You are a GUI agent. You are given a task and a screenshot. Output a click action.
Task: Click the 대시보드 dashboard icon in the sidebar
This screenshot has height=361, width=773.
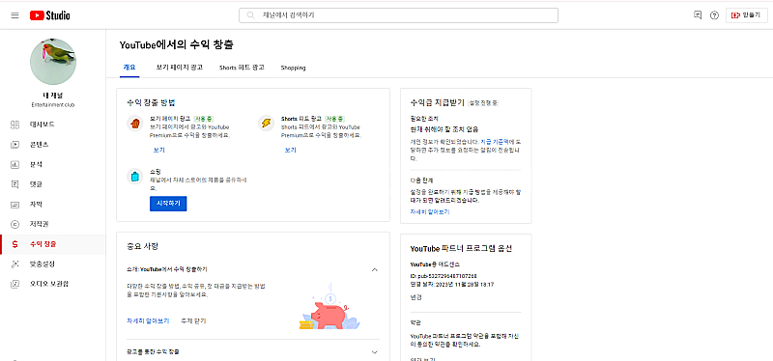click(14, 125)
